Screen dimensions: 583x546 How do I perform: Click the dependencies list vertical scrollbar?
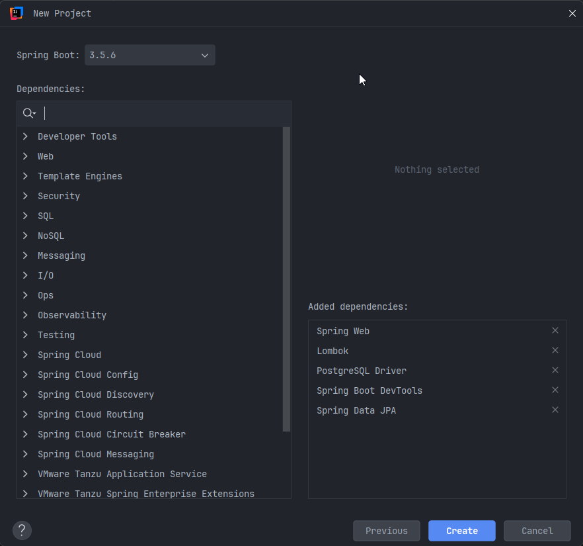286,279
